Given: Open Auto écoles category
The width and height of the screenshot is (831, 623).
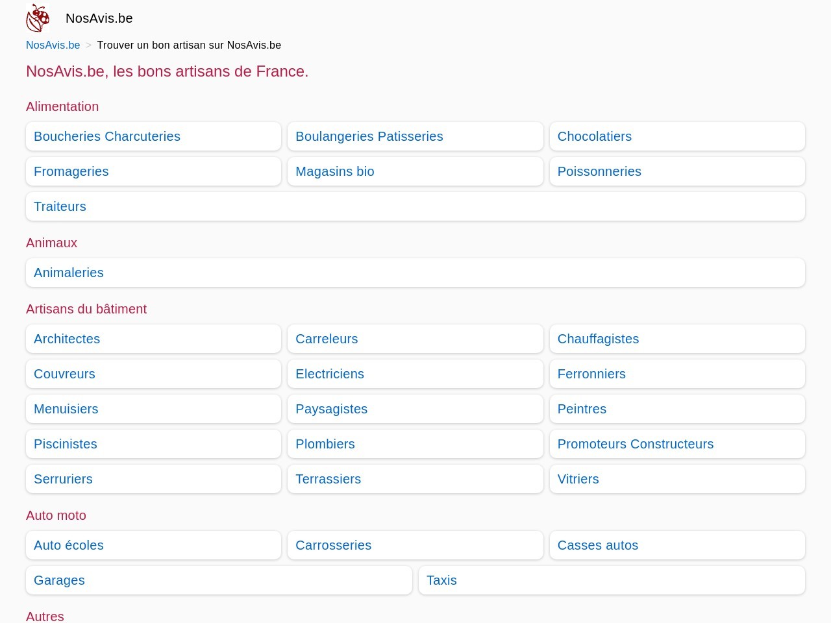Looking at the screenshot, I should click(153, 545).
